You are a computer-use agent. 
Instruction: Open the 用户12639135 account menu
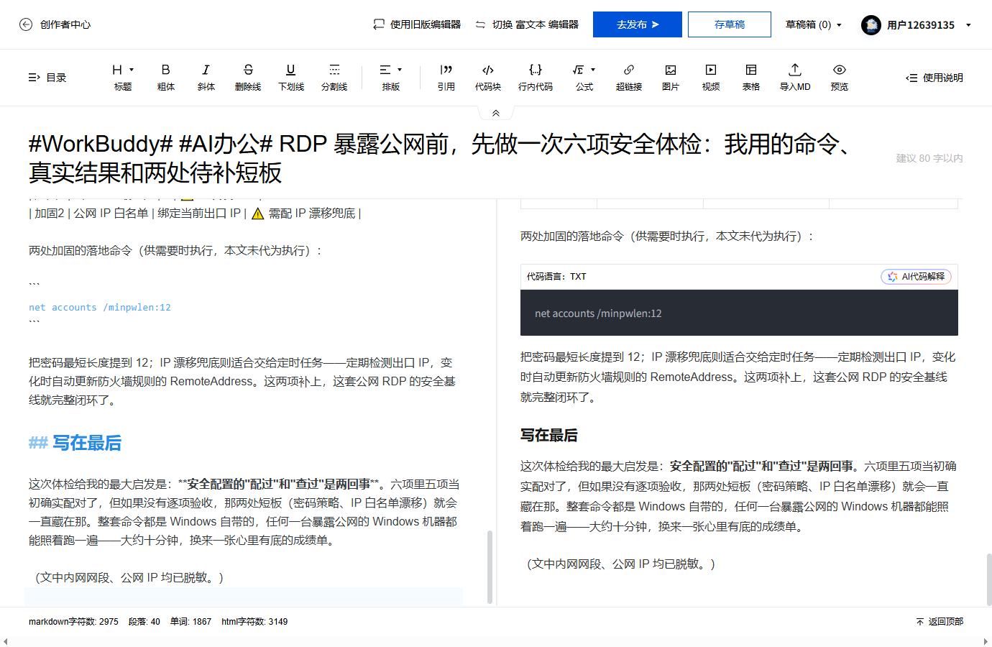point(917,25)
